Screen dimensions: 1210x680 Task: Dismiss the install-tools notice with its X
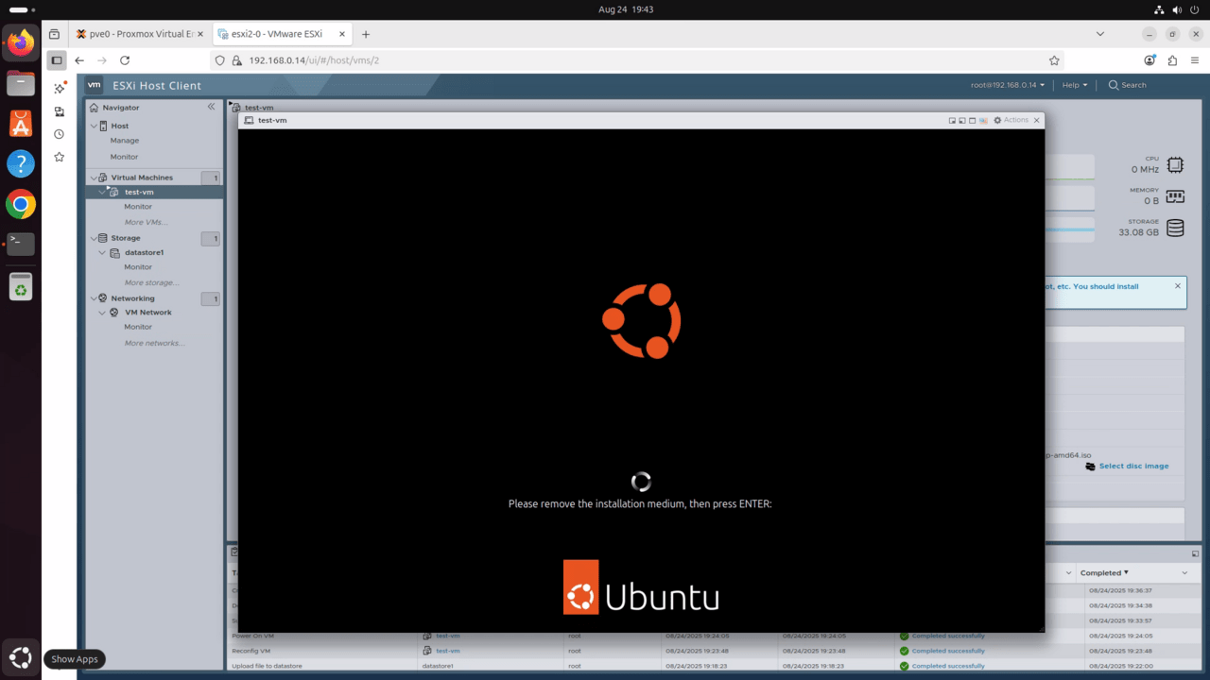(x=1178, y=285)
